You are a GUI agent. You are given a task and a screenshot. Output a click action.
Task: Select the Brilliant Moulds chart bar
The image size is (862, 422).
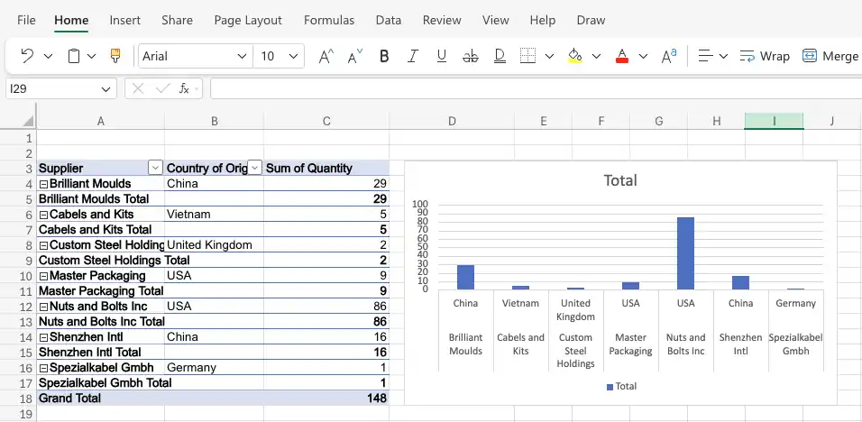click(465, 277)
